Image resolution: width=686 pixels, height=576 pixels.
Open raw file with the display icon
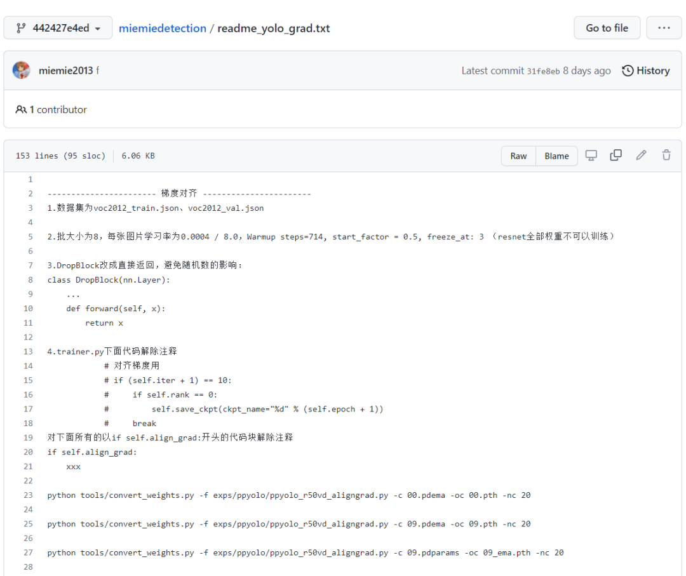click(591, 155)
